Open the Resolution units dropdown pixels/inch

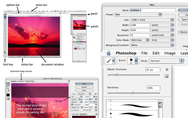162,35
